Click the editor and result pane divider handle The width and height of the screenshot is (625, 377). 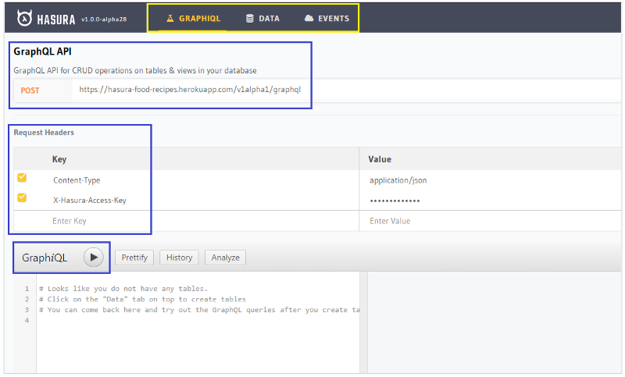(x=363, y=322)
